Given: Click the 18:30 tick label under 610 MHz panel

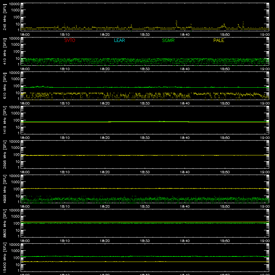Looking at the screenshot, I should 145,103.
